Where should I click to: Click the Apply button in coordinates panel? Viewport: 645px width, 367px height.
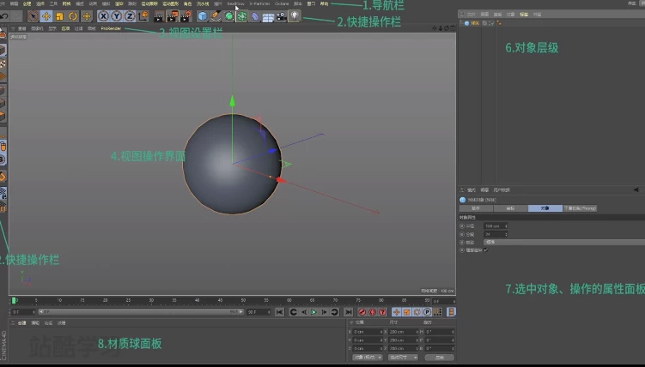click(x=440, y=357)
